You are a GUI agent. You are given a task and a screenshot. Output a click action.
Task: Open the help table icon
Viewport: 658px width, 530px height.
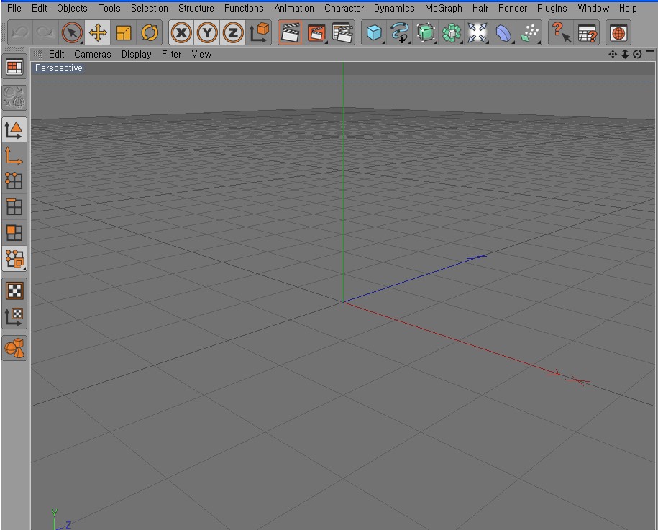587,32
